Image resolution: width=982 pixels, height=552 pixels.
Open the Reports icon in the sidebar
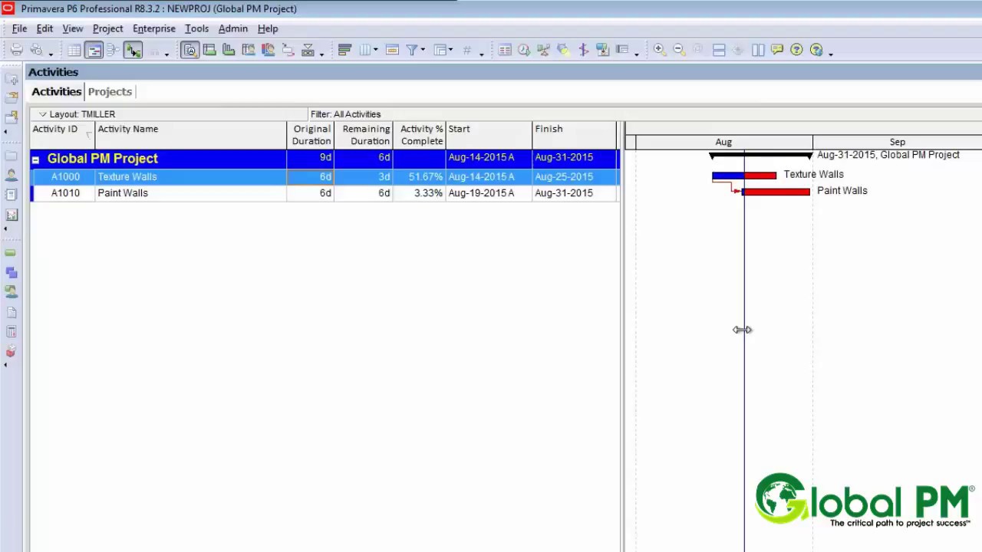tap(12, 195)
